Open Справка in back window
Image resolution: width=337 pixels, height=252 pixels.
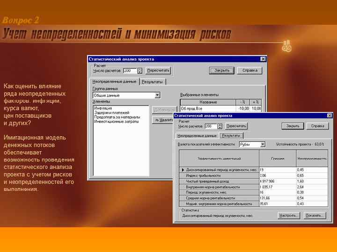click(x=250, y=70)
